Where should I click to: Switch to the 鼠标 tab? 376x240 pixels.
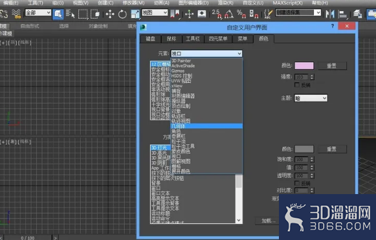pyautogui.click(x=171, y=39)
